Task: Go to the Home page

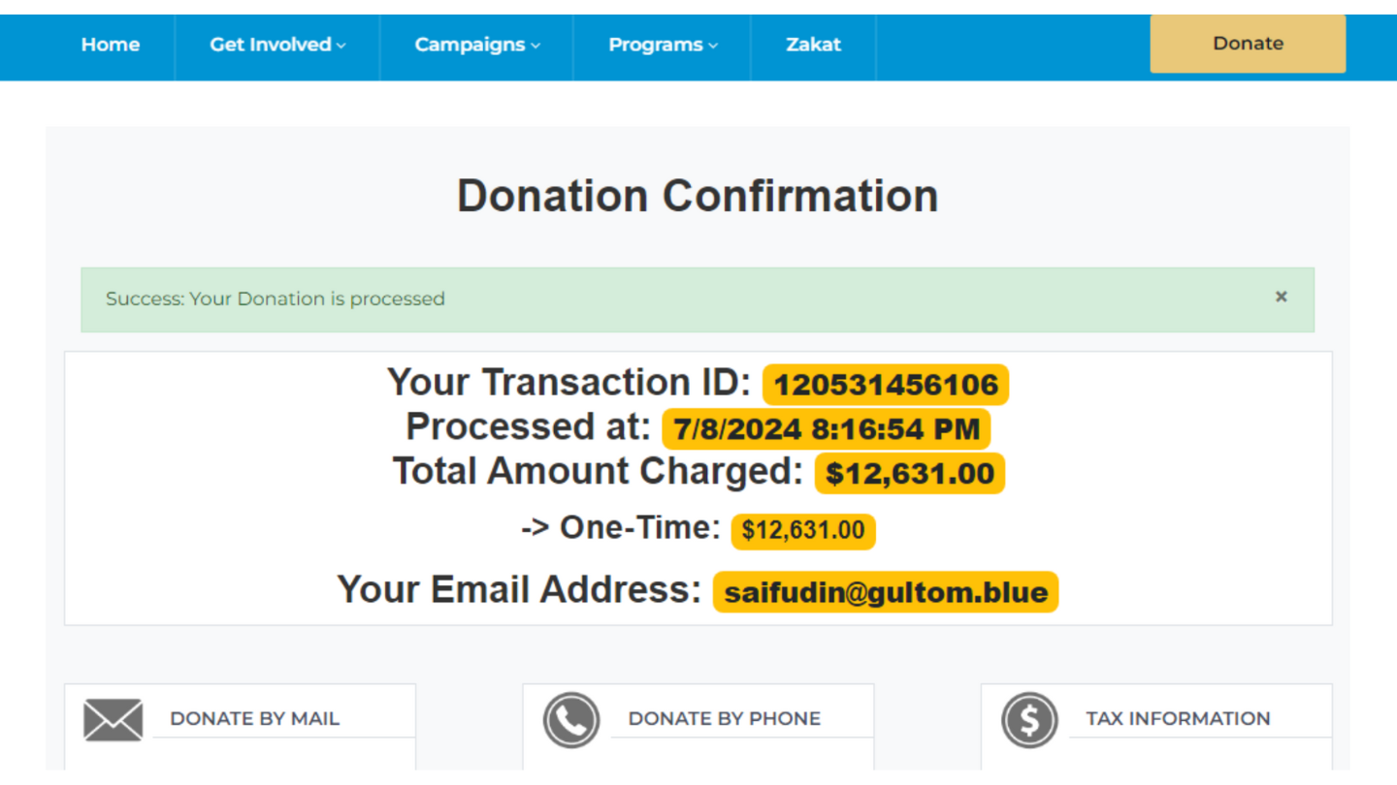Action: point(110,45)
